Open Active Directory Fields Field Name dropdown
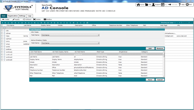The width and height of the screenshot is (194, 110). [70, 43]
